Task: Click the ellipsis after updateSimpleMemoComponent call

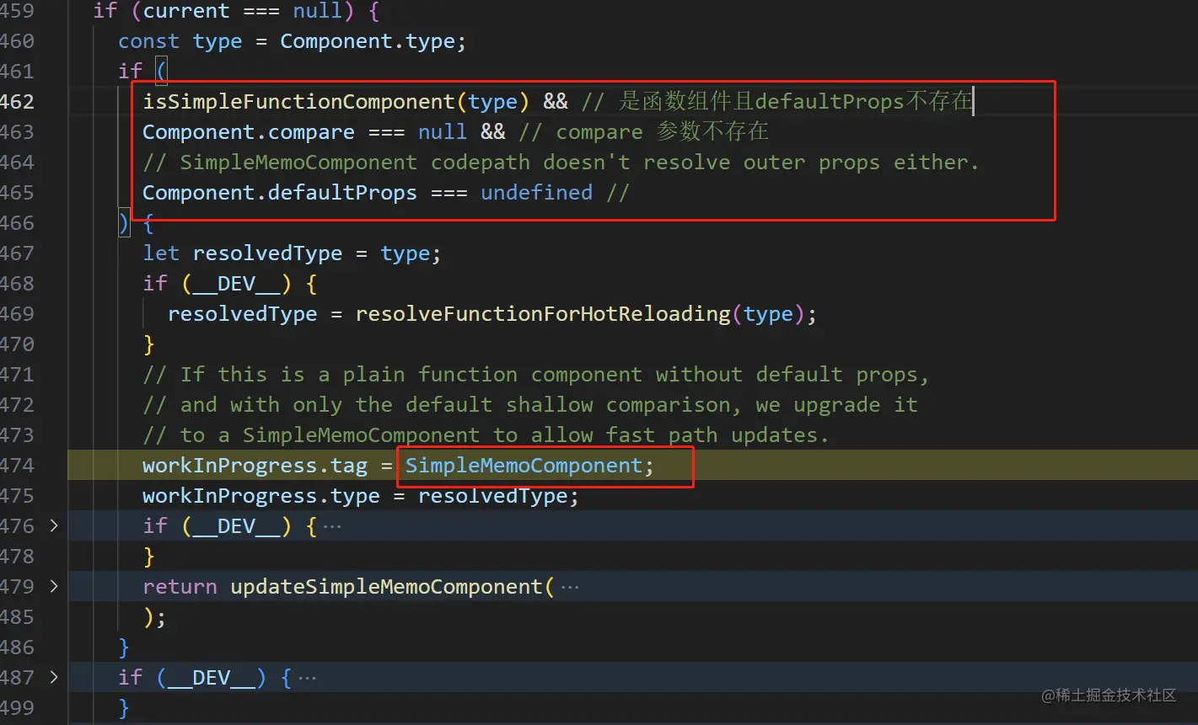Action: [571, 587]
